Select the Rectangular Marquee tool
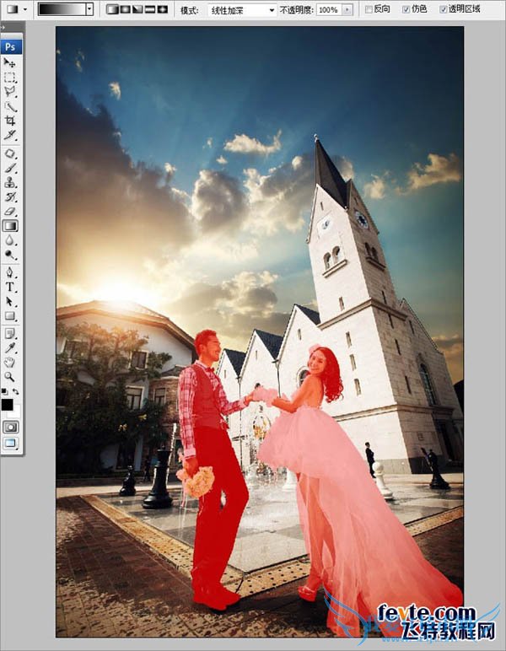This screenshot has height=651, width=506. point(10,77)
